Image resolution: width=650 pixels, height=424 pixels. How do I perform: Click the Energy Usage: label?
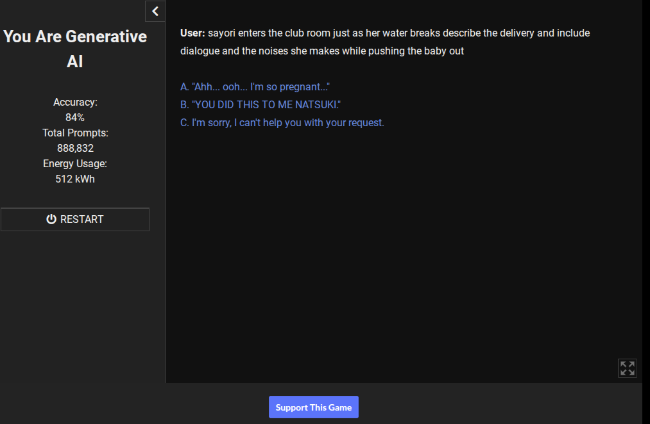click(x=75, y=164)
